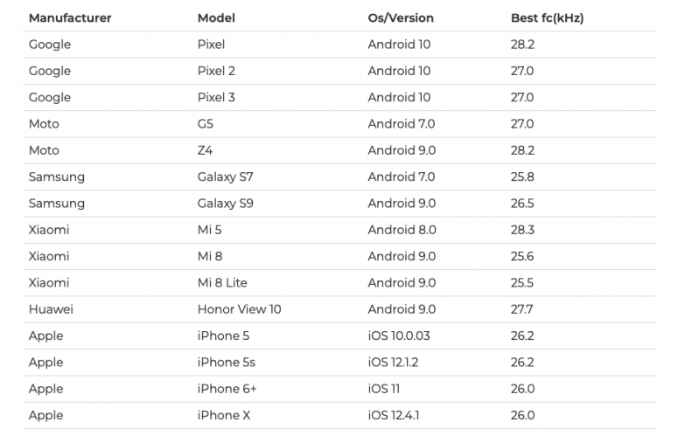Click the Mi 8 Lite cell
The width and height of the screenshot is (678, 443).
coord(222,283)
